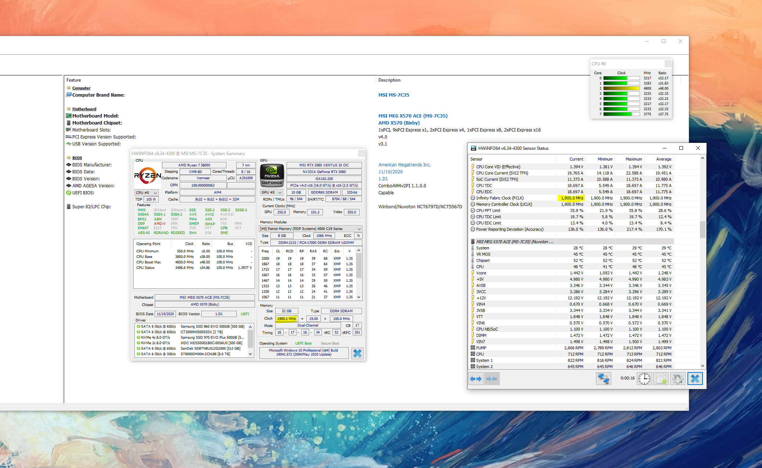Click the Memory Controller Clock (UCLK) sensor icon
Image resolution: width=762 pixels, height=468 pixels.
473,204
